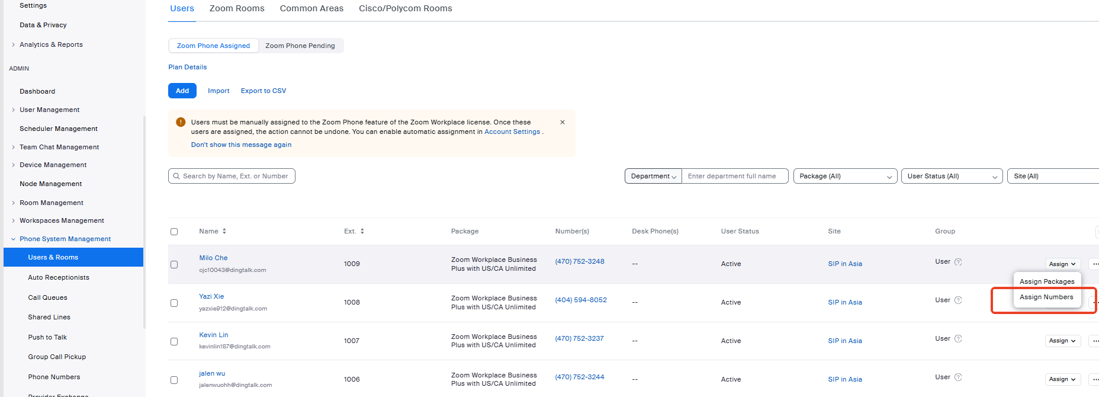
Task: Select Yazi Xie row checkbox
Action: [x=174, y=303]
